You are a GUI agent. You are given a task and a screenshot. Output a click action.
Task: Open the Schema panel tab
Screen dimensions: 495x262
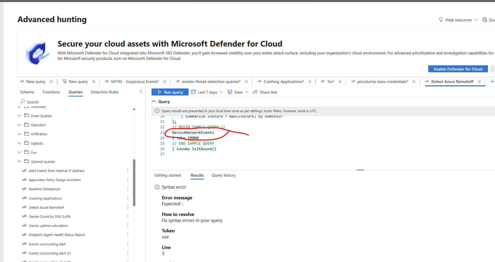coord(27,92)
